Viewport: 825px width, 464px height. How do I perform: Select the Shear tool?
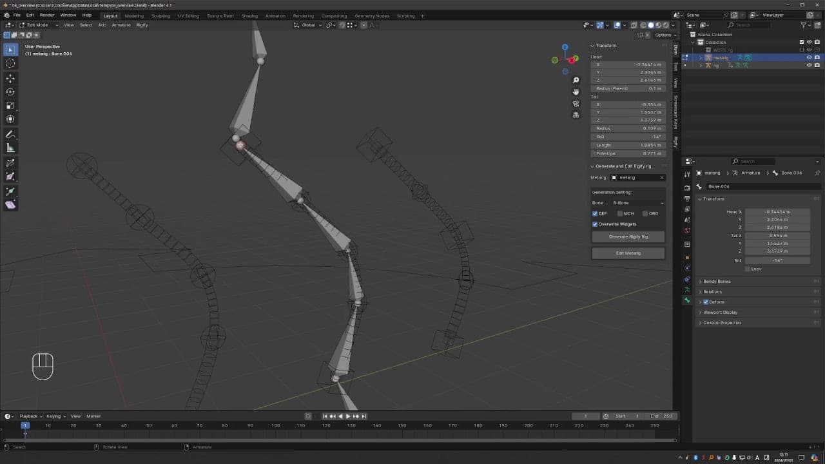point(10,205)
